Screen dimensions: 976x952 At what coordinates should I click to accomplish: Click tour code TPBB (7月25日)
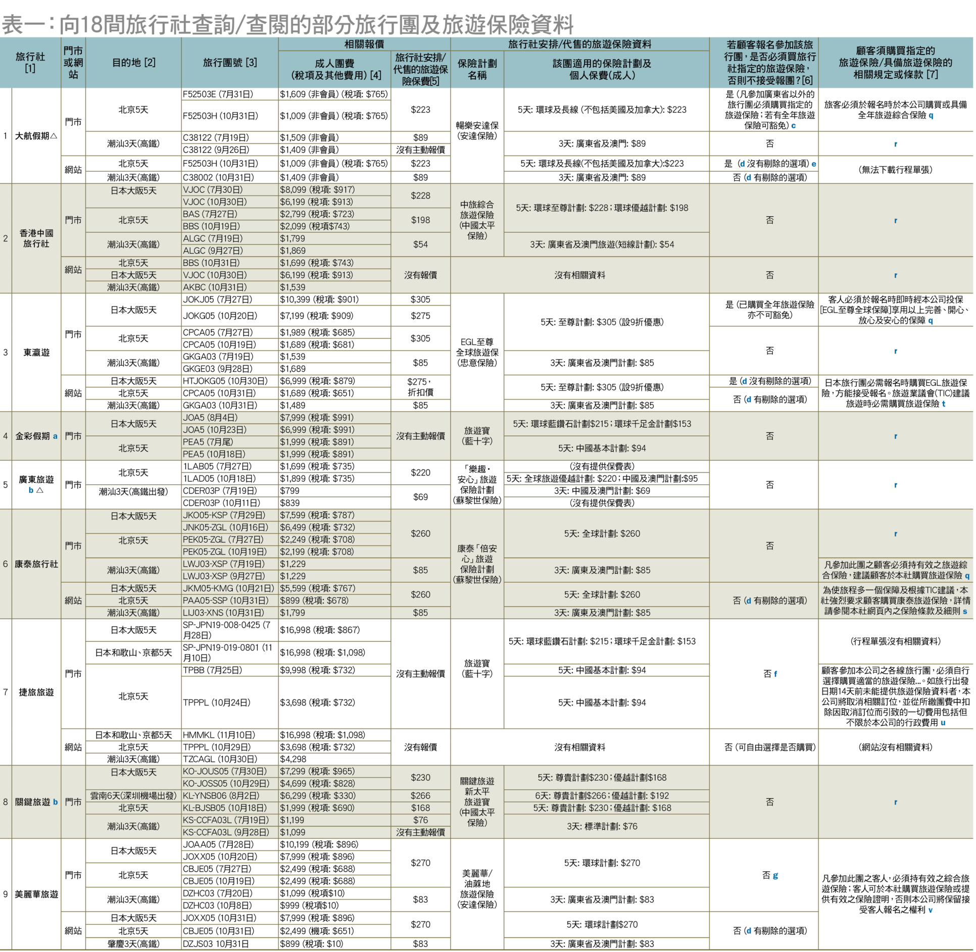point(212,670)
